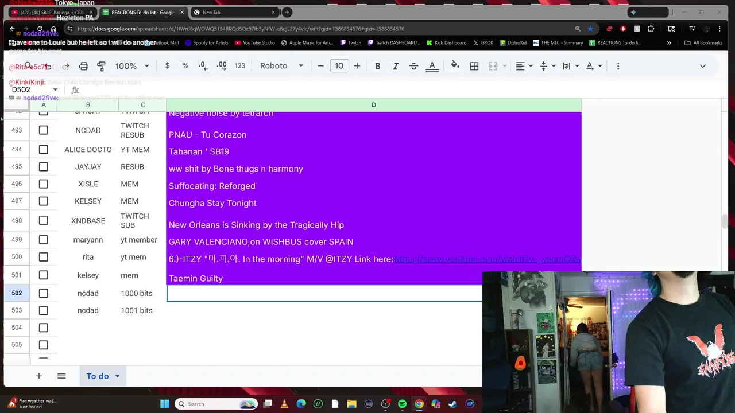This screenshot has width=735, height=413.
Task: Toggle bold formatting
Action: coord(377,66)
